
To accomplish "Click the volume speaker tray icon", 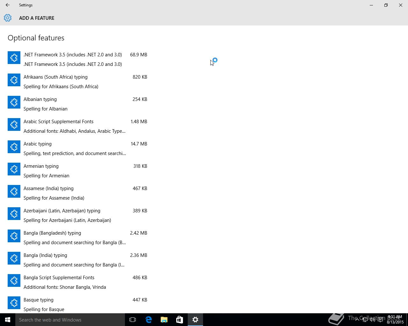I will click(x=372, y=320).
